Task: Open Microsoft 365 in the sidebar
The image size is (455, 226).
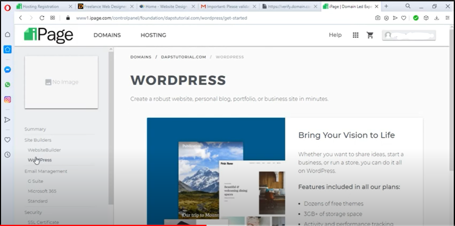Action: point(42,191)
